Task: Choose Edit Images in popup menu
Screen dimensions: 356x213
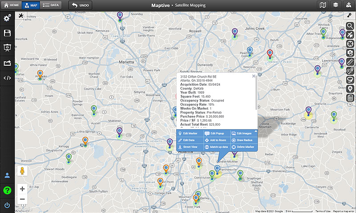Action: (x=244, y=134)
